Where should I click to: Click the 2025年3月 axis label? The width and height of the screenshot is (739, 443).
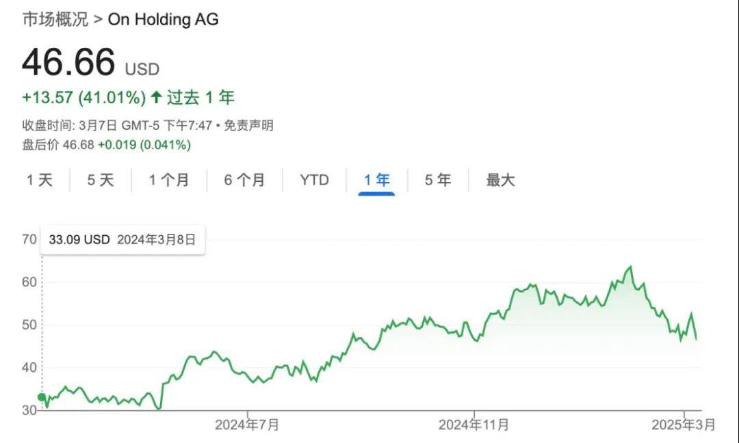[x=684, y=425]
